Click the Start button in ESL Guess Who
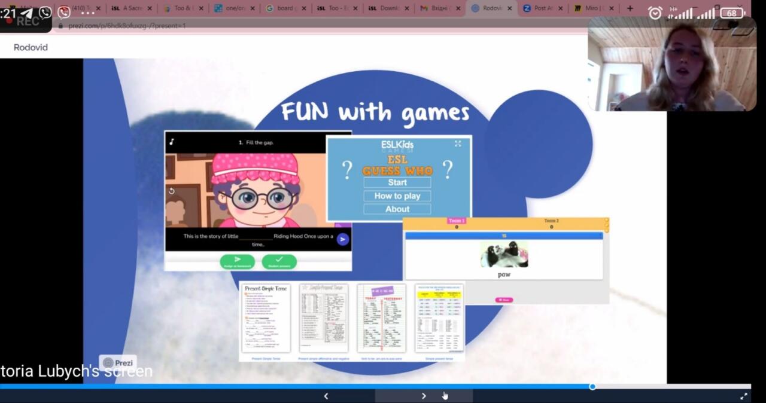The image size is (766, 403). pos(397,182)
